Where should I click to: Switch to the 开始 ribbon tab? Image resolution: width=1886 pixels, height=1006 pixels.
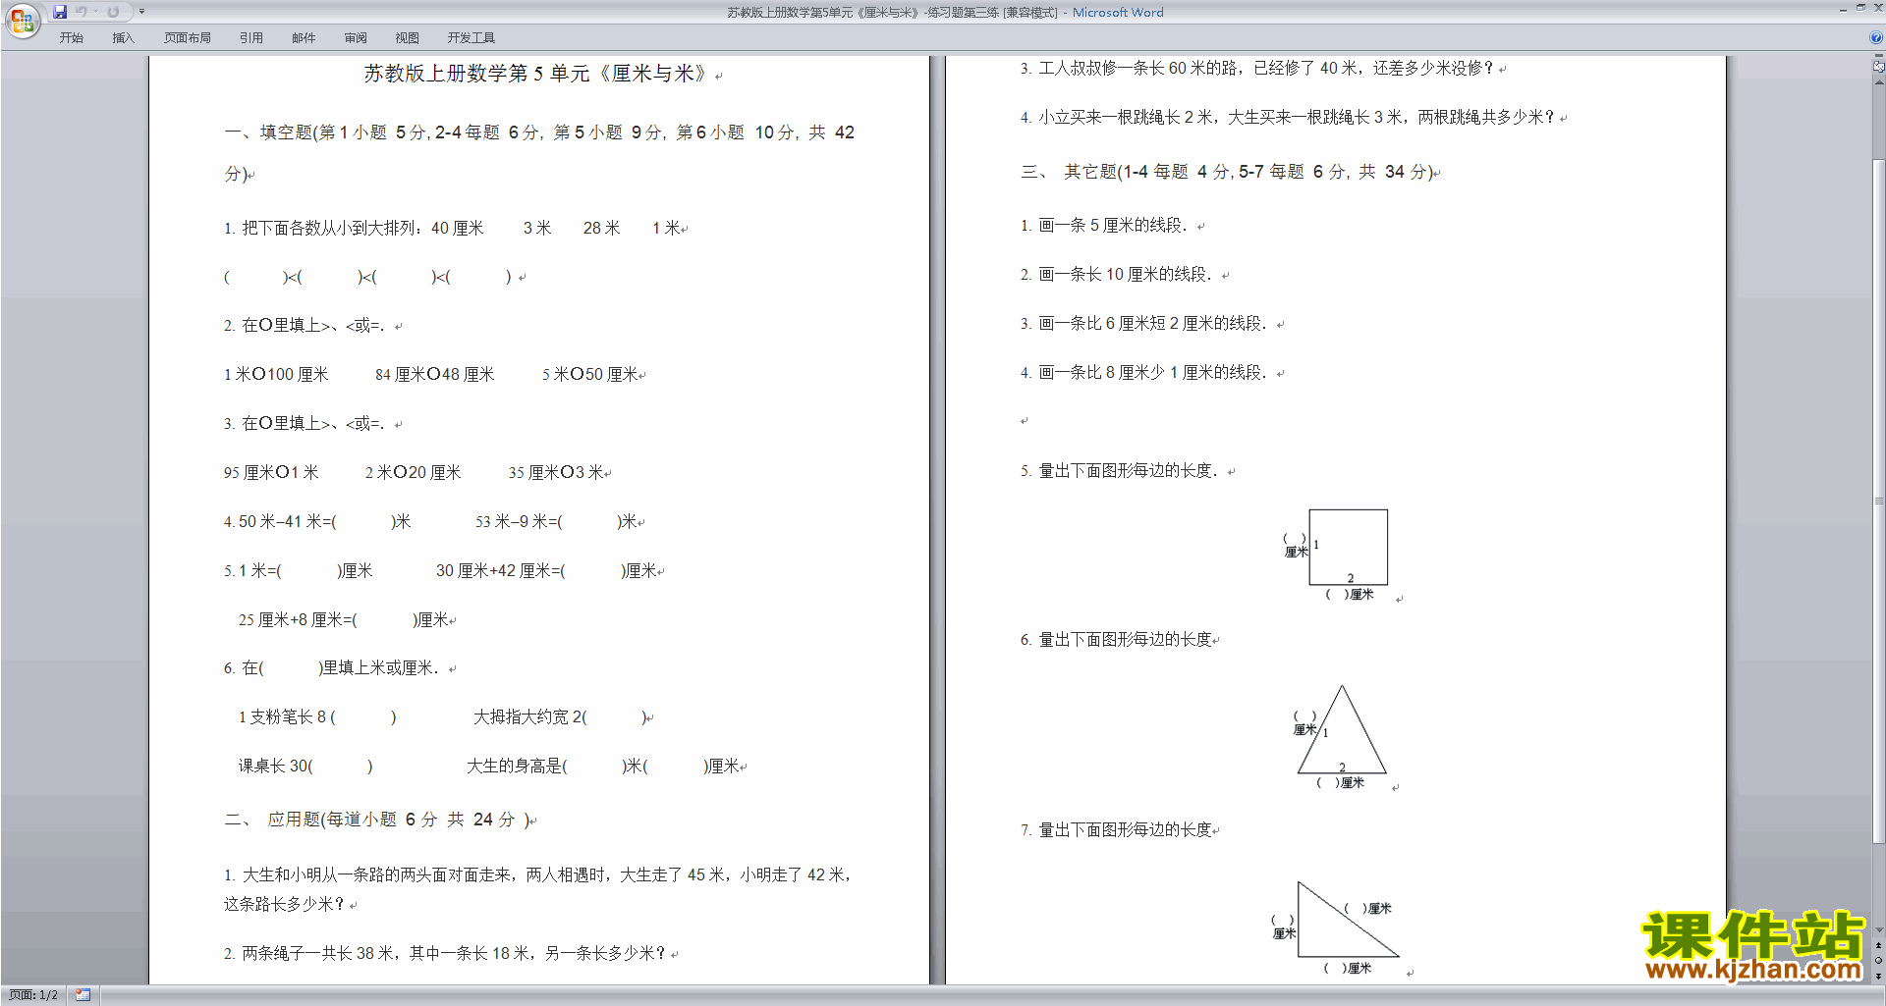[71, 38]
